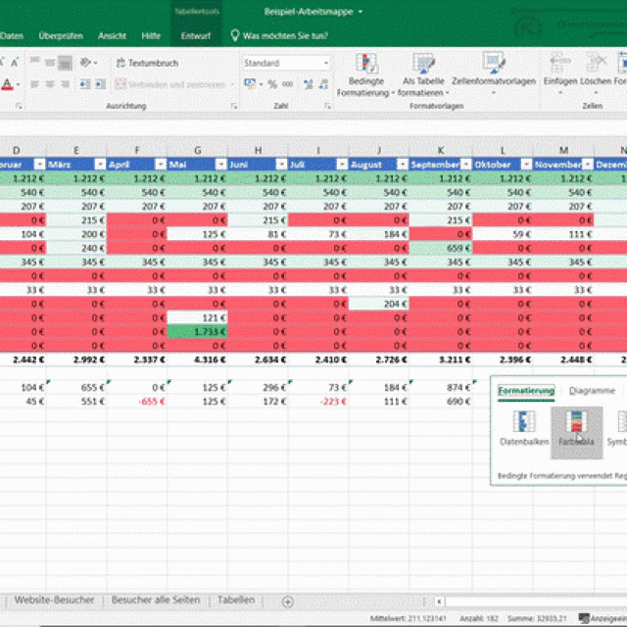Open the August column filter dropdown
Viewport: 627px width, 627px height.
(403, 165)
